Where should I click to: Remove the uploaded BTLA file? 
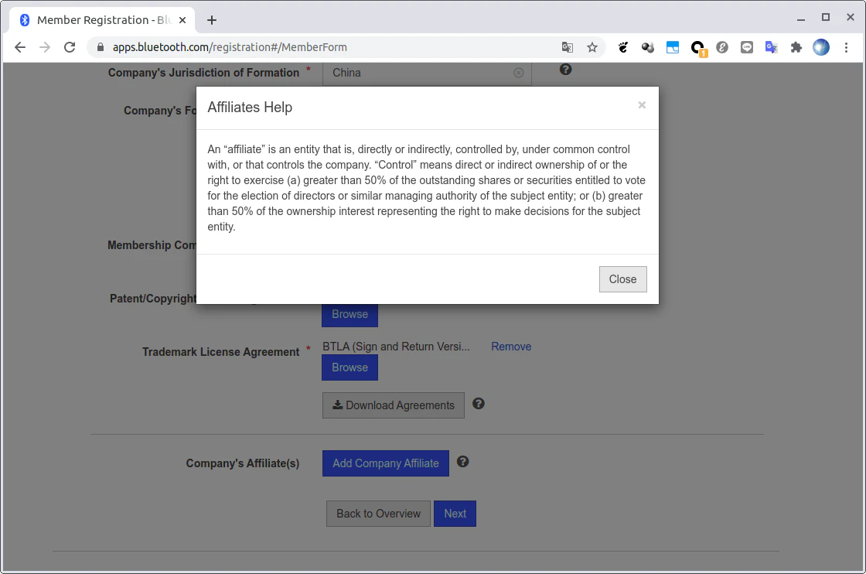click(x=511, y=347)
